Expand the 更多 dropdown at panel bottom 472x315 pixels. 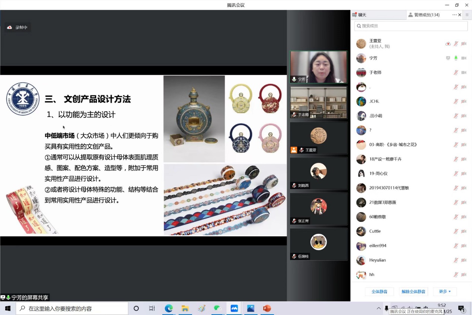coord(445,292)
